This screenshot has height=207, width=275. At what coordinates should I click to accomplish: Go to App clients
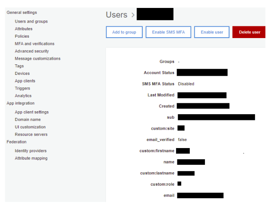(x=25, y=81)
